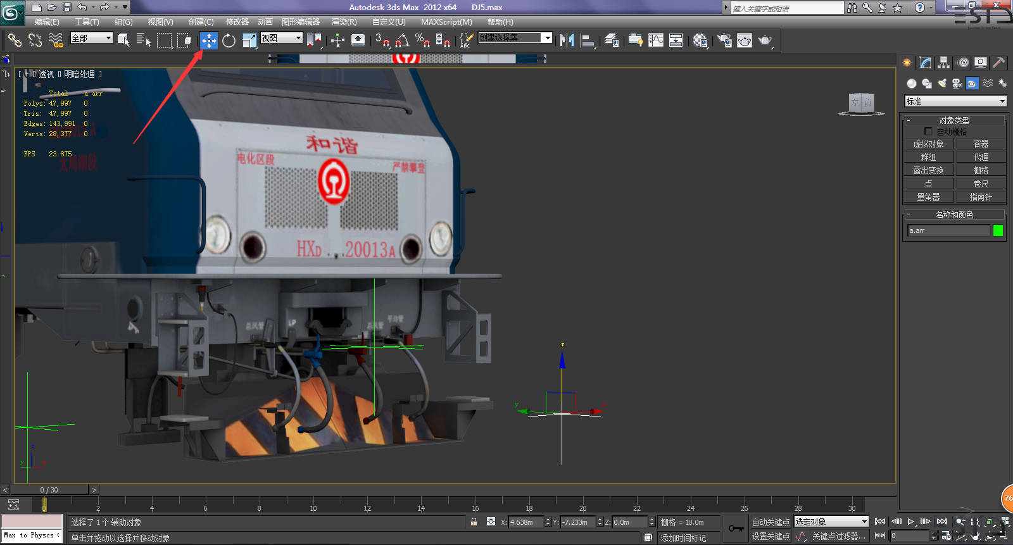The height and width of the screenshot is (545, 1013).
Task: Select the Select and Link tool
Action: tap(15, 41)
